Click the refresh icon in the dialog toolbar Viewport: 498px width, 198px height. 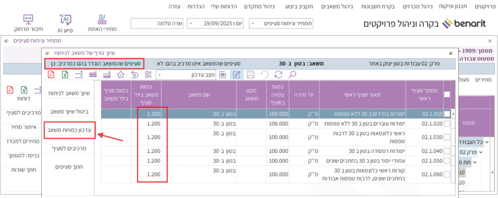[x=279, y=74]
